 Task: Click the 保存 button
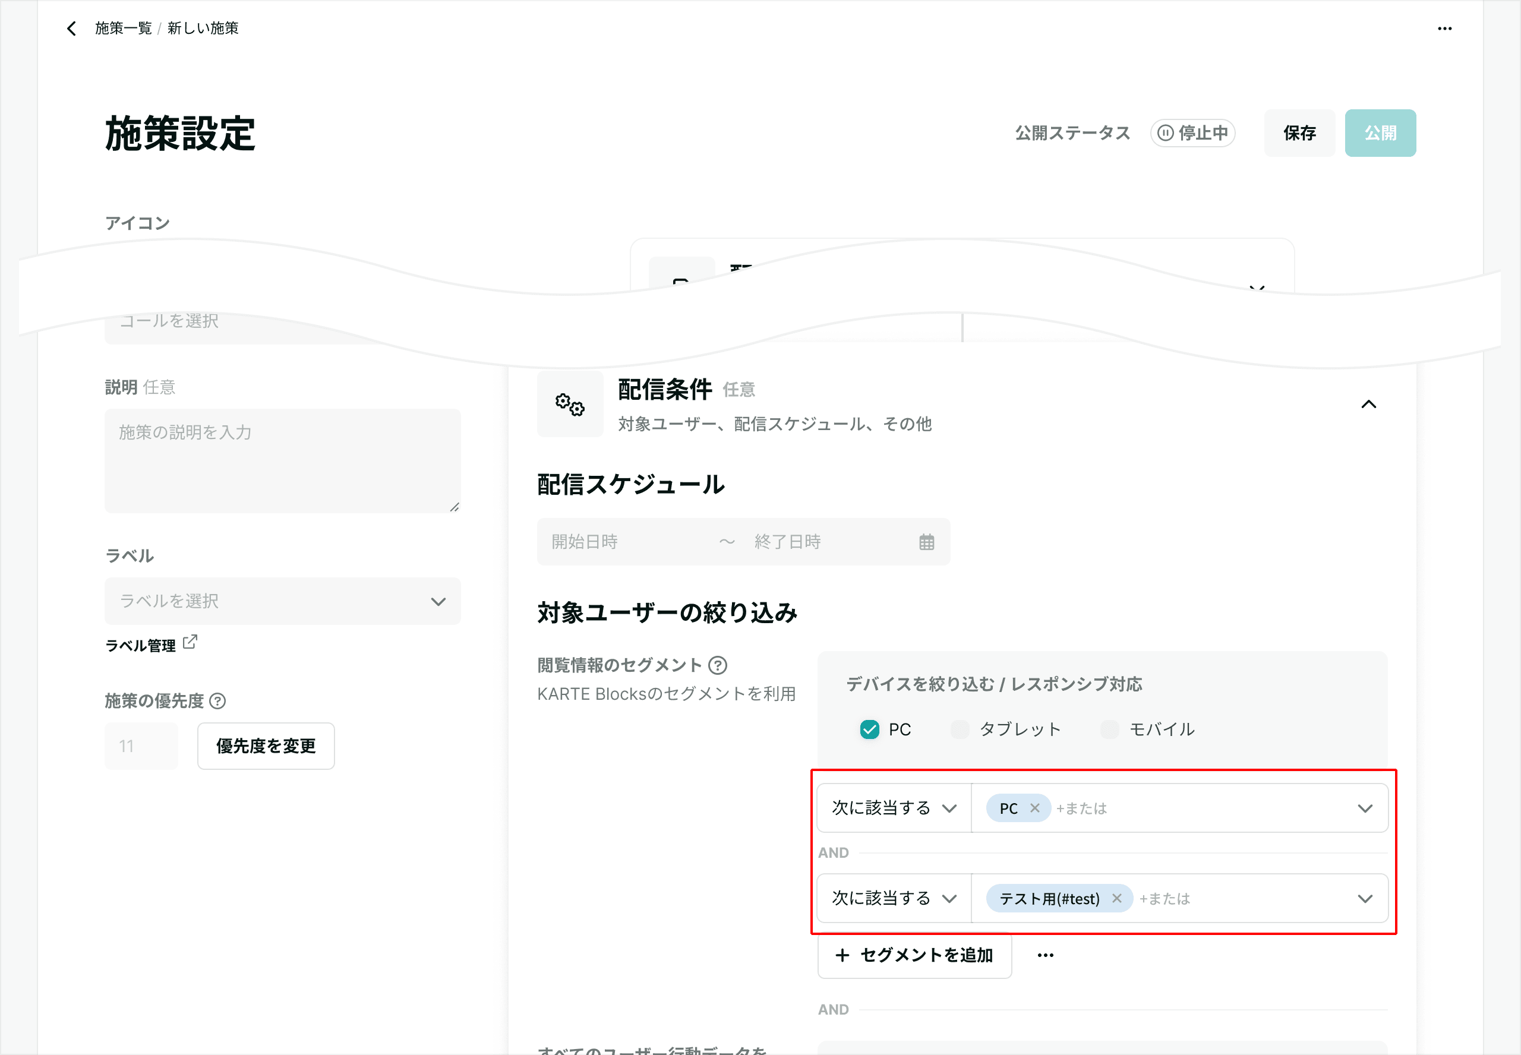[x=1299, y=133]
